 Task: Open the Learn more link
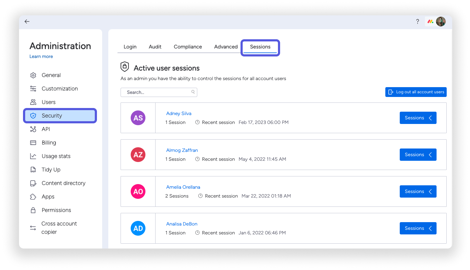click(41, 56)
